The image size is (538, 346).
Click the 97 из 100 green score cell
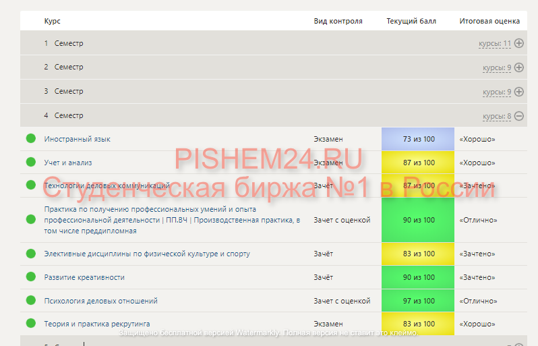(x=418, y=301)
